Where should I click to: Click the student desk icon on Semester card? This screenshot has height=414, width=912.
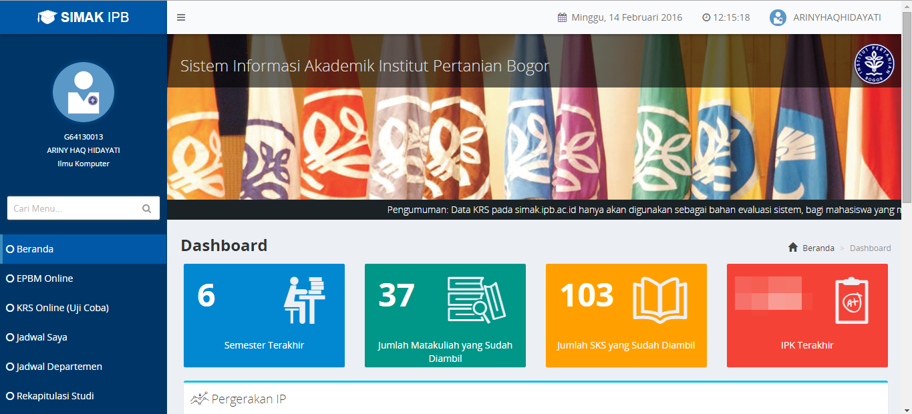click(x=304, y=300)
